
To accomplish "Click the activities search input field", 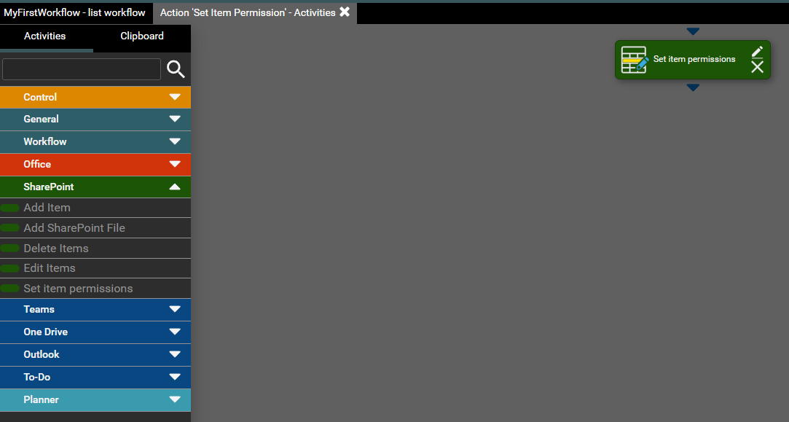I will (x=82, y=69).
